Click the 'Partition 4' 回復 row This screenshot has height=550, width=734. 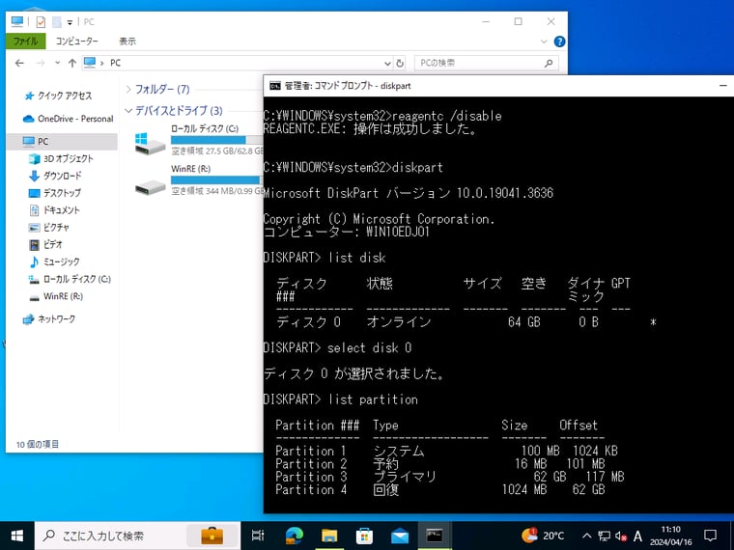(x=440, y=489)
